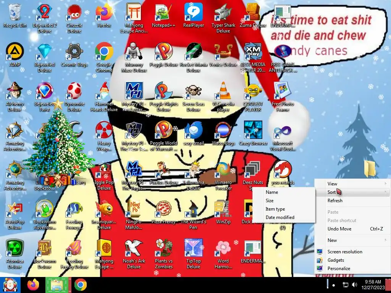Screen dimensions: 391x293
Task: Select the Mahjong Escape Ancient shortcut
Action: 134,18
